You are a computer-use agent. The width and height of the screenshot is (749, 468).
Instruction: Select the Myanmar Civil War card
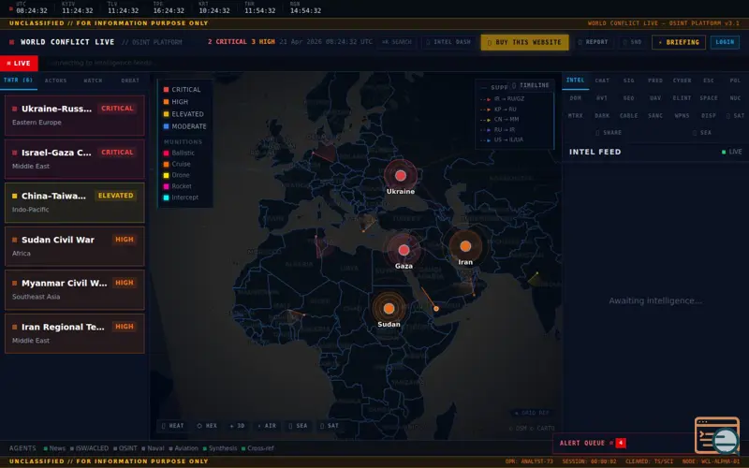pos(75,290)
